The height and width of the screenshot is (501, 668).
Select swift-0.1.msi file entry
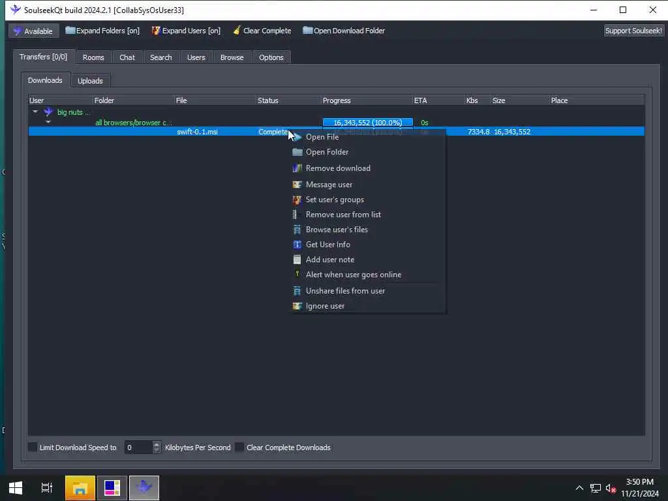pyautogui.click(x=197, y=132)
